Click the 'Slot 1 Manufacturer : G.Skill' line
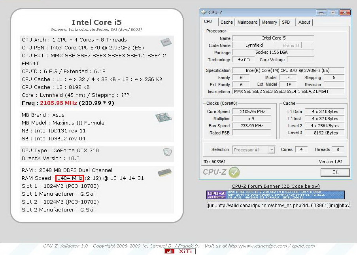The image size is (357, 255). point(59,194)
